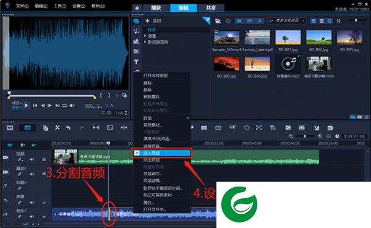This screenshot has height=228, width=371.
Task: Click the import media files folder icon
Action: 218,21
